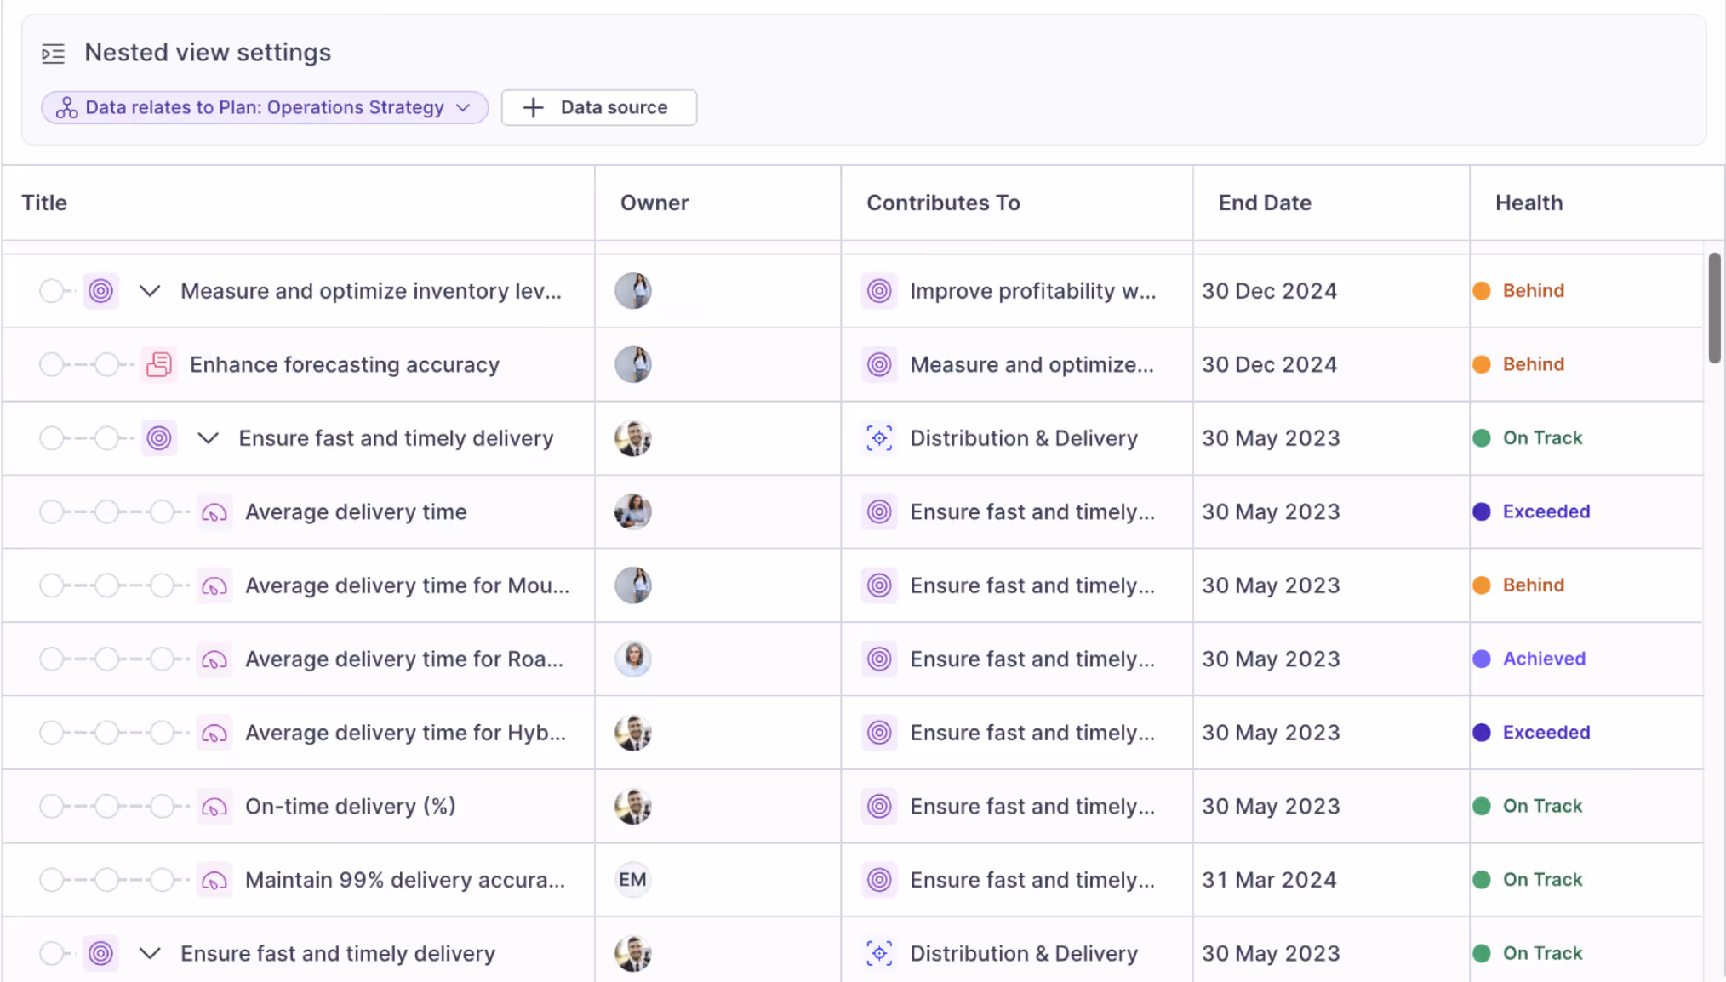Collapse 'Ensure fast and timely delivery' children
1726x982 pixels.
click(x=208, y=437)
